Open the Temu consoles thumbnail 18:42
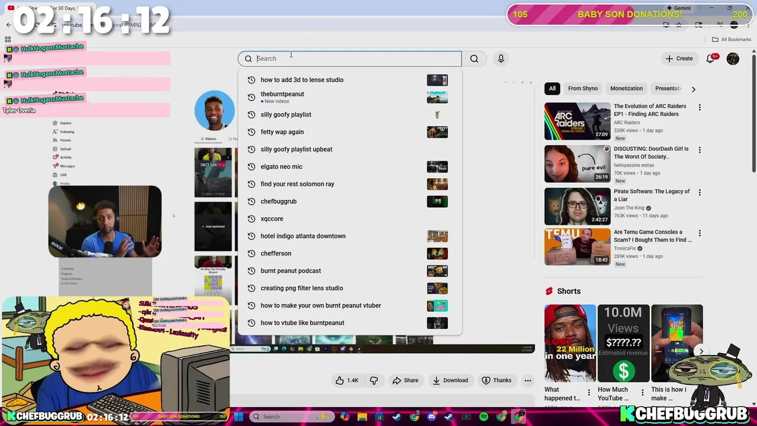The image size is (757, 426). 577,247
